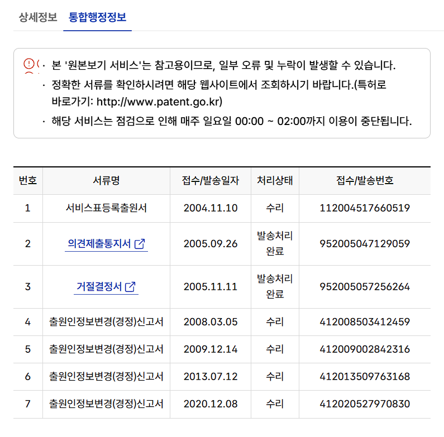Open the 거절결정서 document link
This screenshot has width=444, height=437.
pos(99,287)
